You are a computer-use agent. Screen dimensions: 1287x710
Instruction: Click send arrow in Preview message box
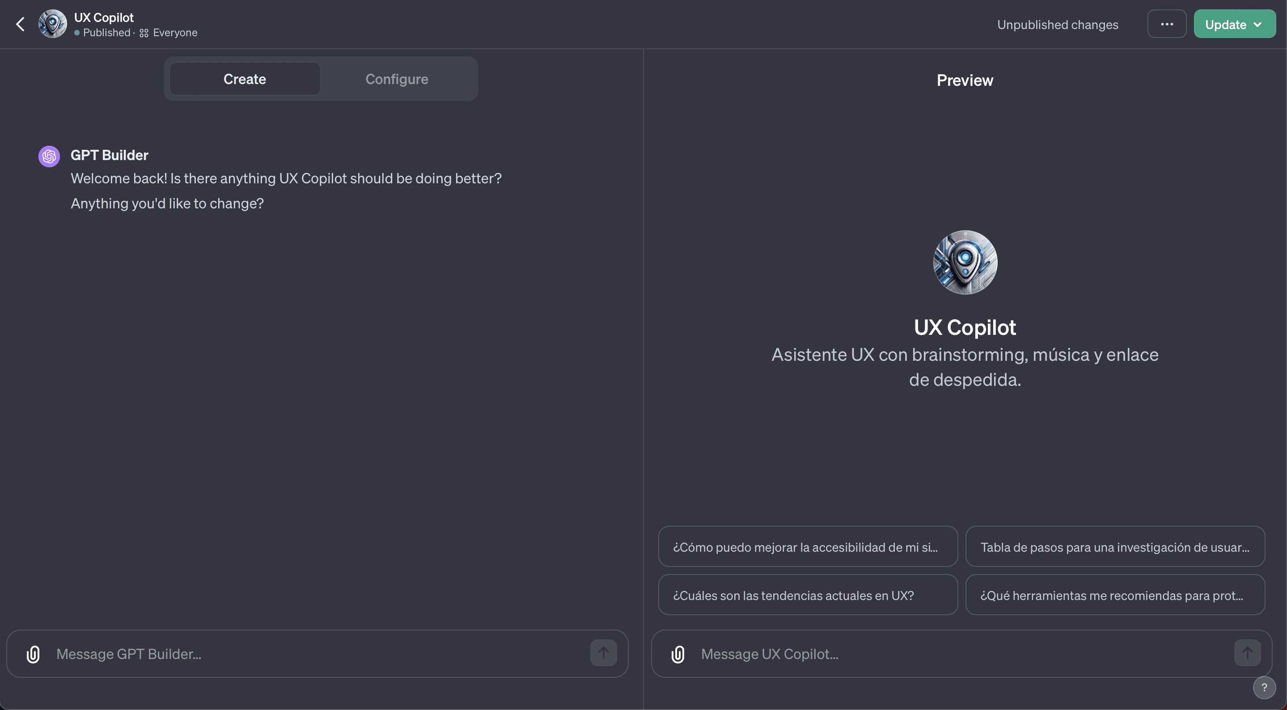point(1247,654)
